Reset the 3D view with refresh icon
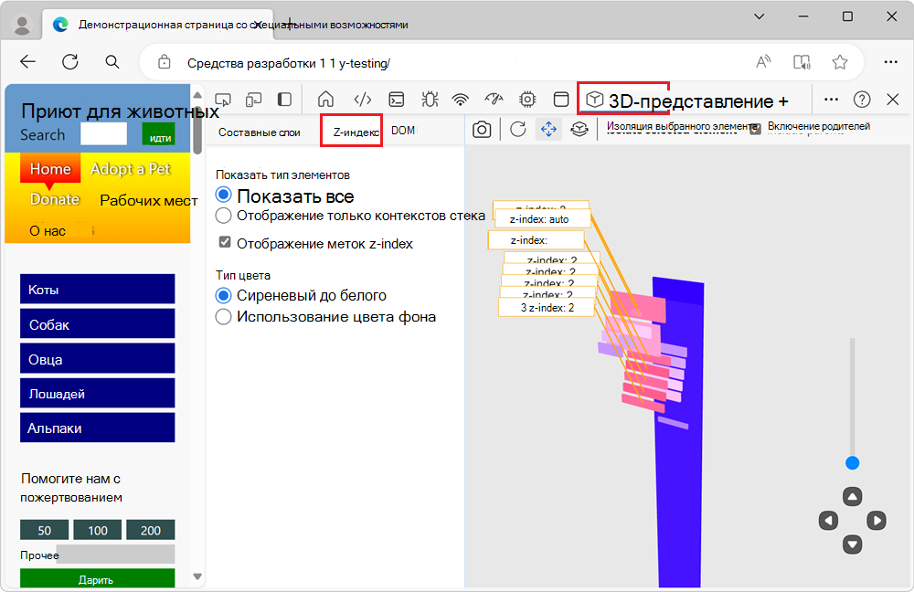Screen dimensions: 914x592 pyautogui.click(x=517, y=129)
